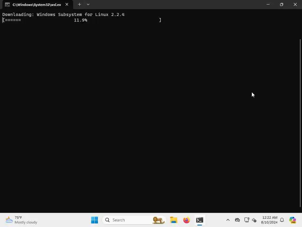Screen dimensions: 302x227
Task: Close the terminal window
Action: (x=295, y=4)
